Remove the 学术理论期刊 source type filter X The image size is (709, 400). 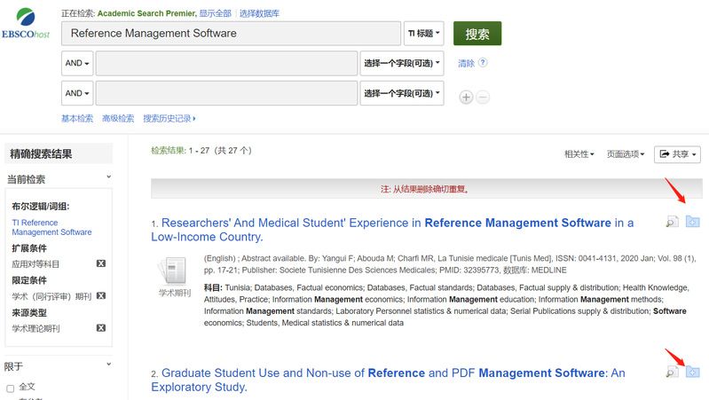pyautogui.click(x=101, y=328)
